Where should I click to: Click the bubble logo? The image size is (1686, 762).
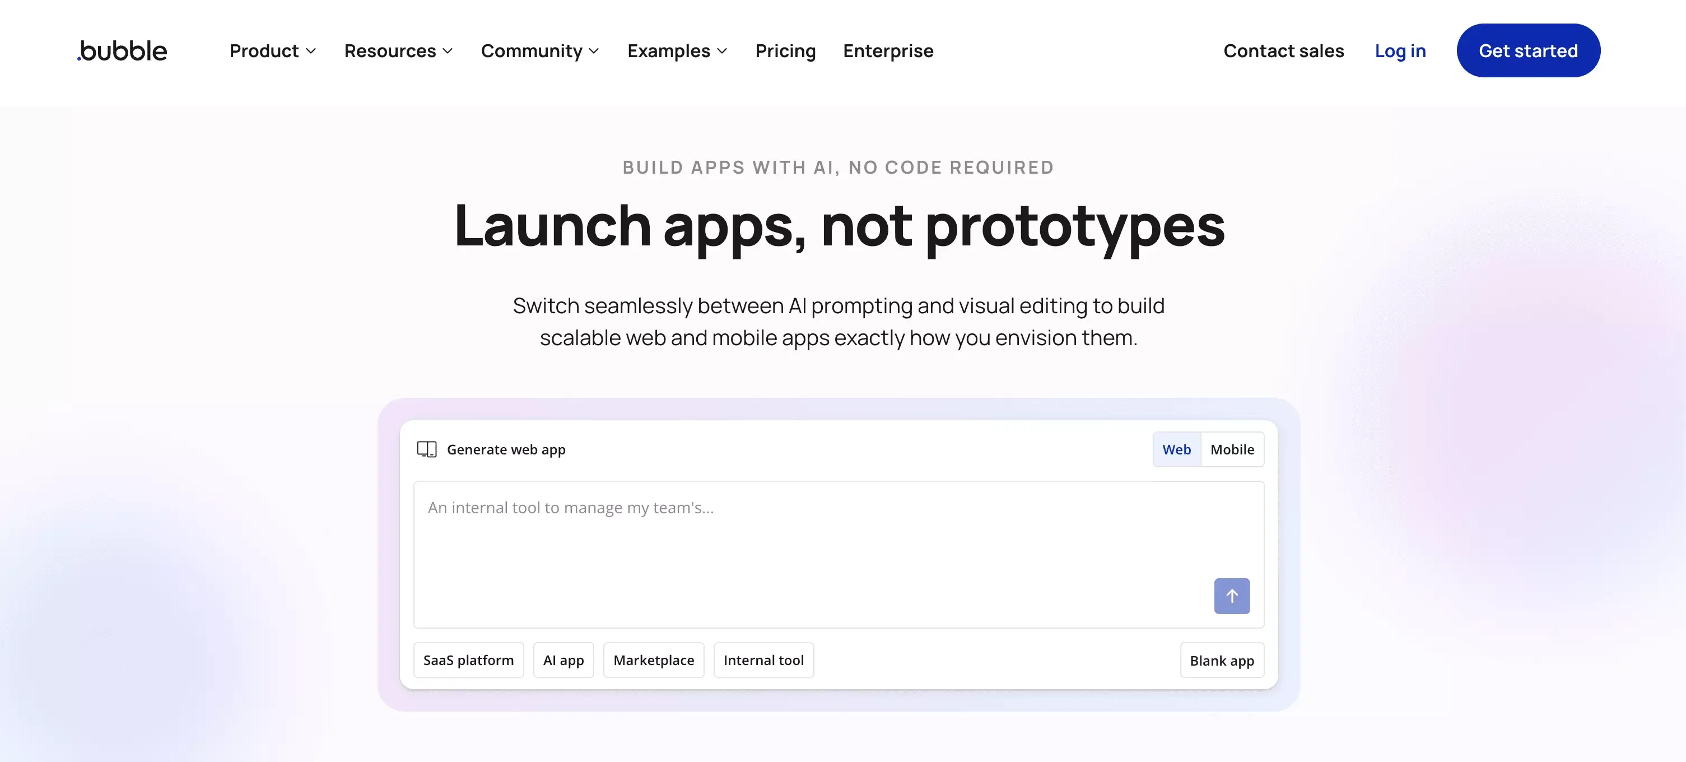121,50
